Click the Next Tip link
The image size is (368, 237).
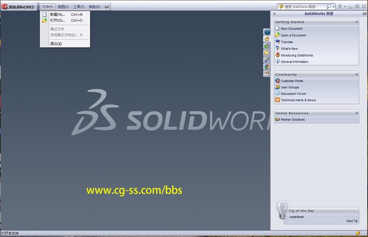tap(352, 221)
